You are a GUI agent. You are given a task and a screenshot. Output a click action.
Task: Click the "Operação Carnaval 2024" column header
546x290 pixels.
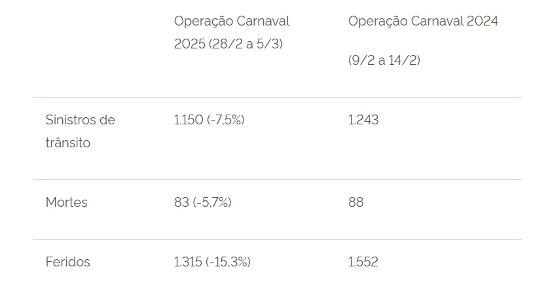tap(423, 22)
